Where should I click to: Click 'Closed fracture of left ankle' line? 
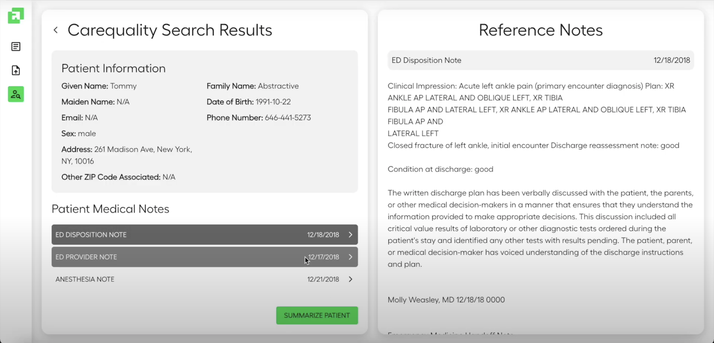[x=533, y=145]
